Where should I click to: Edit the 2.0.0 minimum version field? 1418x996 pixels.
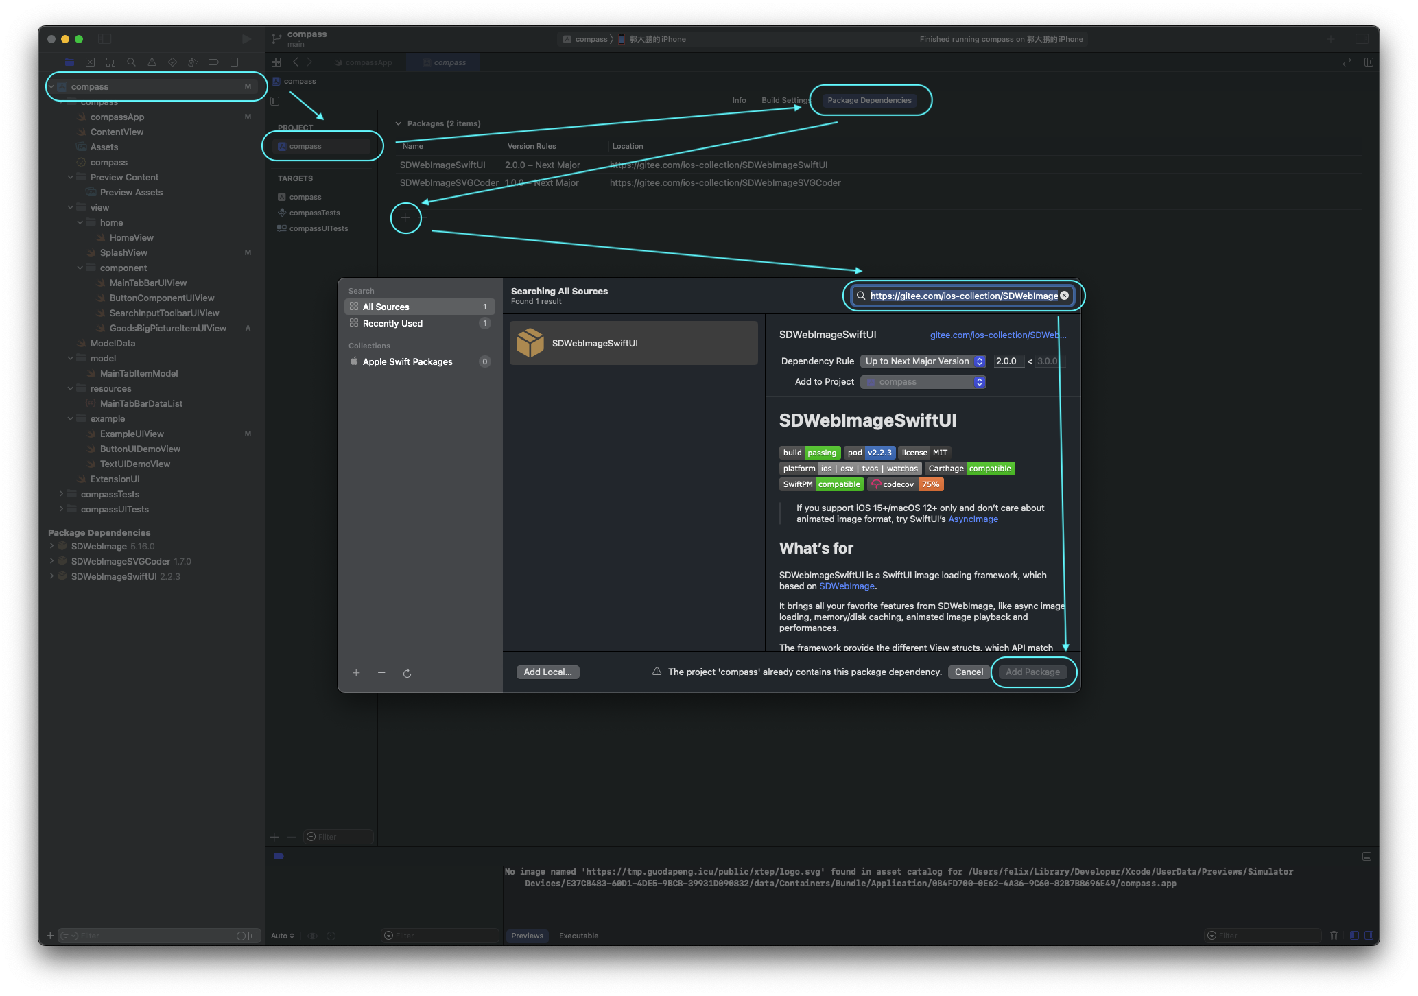tap(1008, 361)
